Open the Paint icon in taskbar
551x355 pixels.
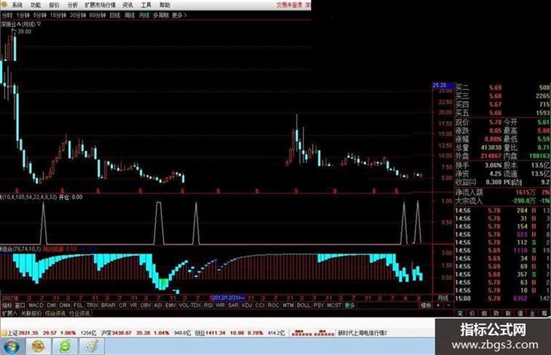tap(92, 347)
